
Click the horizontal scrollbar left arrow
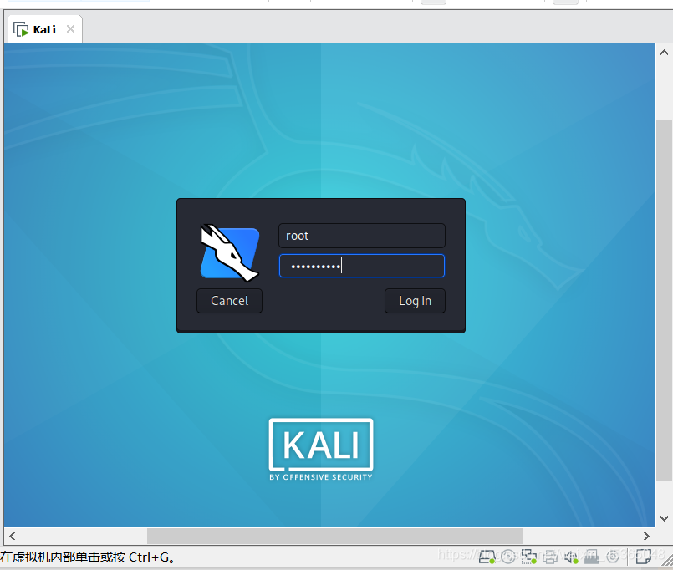12,536
